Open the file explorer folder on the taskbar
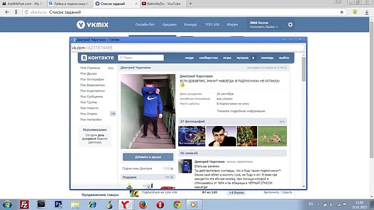Viewport: 374px width, 210px height. point(75,205)
